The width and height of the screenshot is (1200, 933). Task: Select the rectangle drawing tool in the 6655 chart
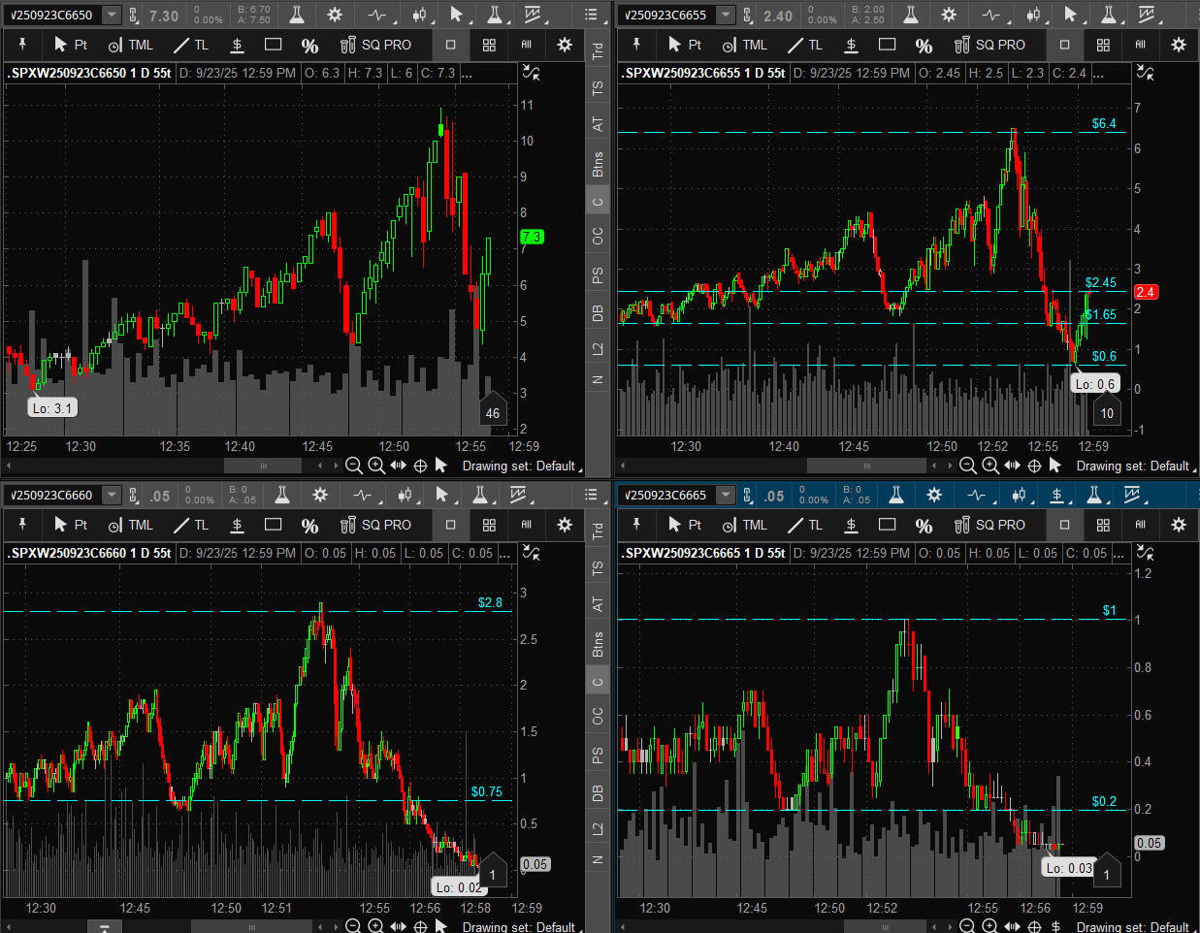click(887, 45)
